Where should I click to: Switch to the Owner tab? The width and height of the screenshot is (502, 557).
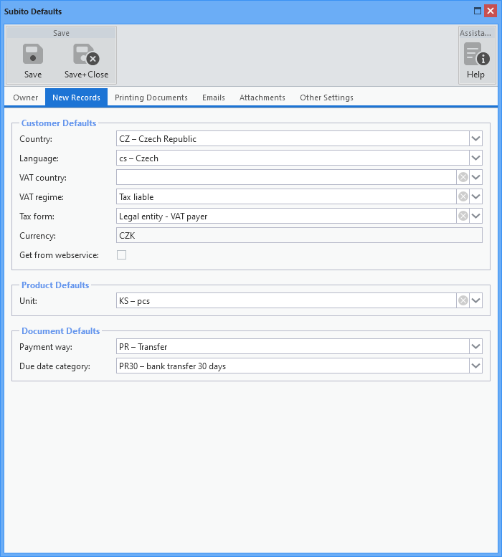pyautogui.click(x=25, y=97)
